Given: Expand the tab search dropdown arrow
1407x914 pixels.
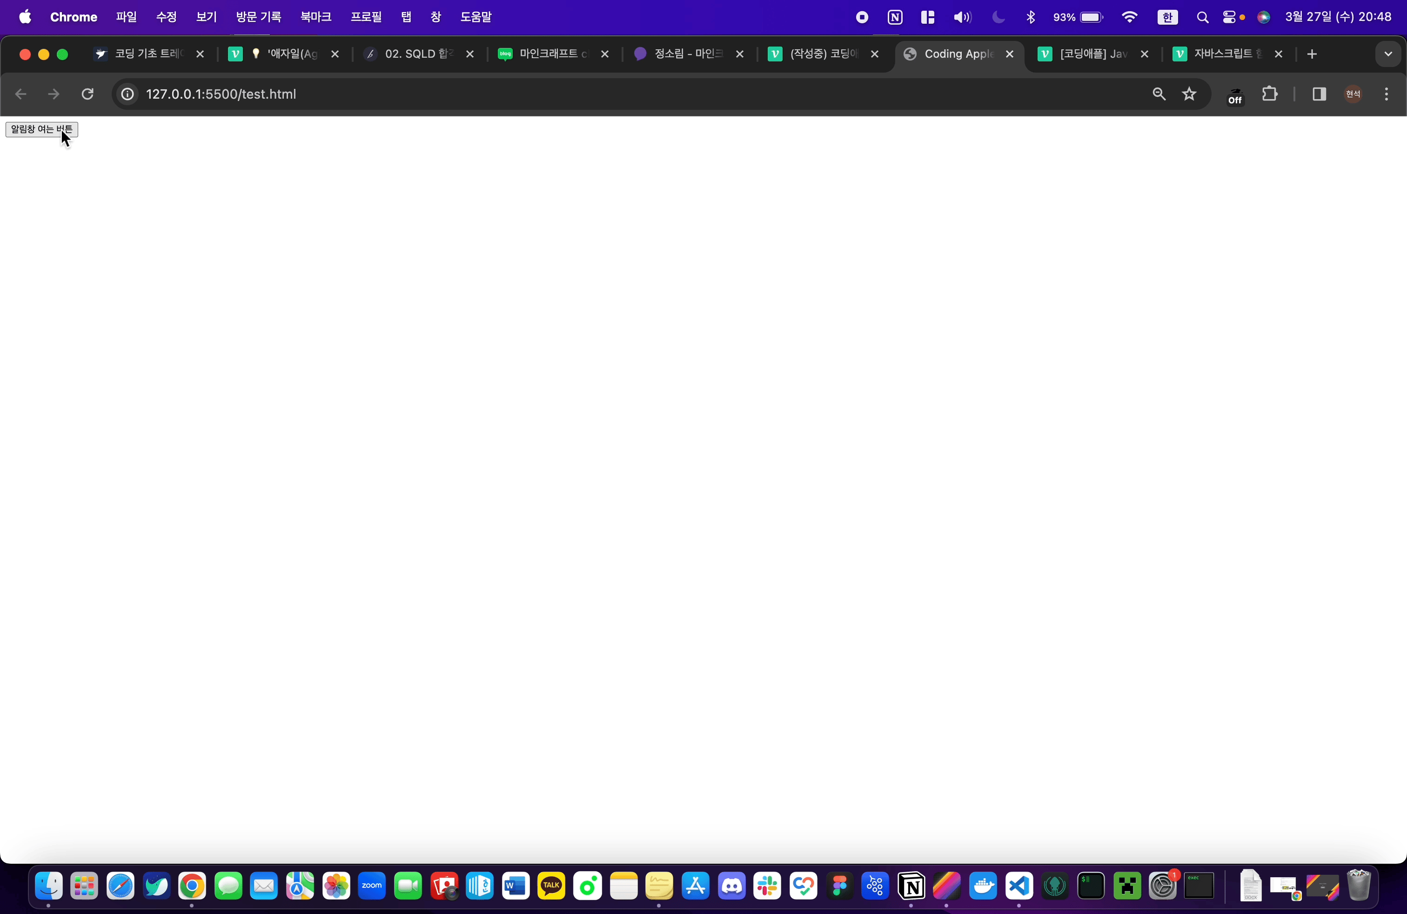Looking at the screenshot, I should [x=1388, y=54].
